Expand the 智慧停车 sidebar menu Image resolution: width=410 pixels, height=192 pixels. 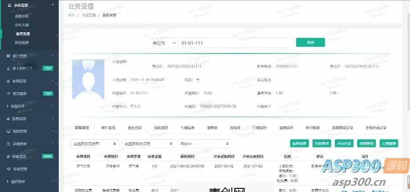coord(53,106)
